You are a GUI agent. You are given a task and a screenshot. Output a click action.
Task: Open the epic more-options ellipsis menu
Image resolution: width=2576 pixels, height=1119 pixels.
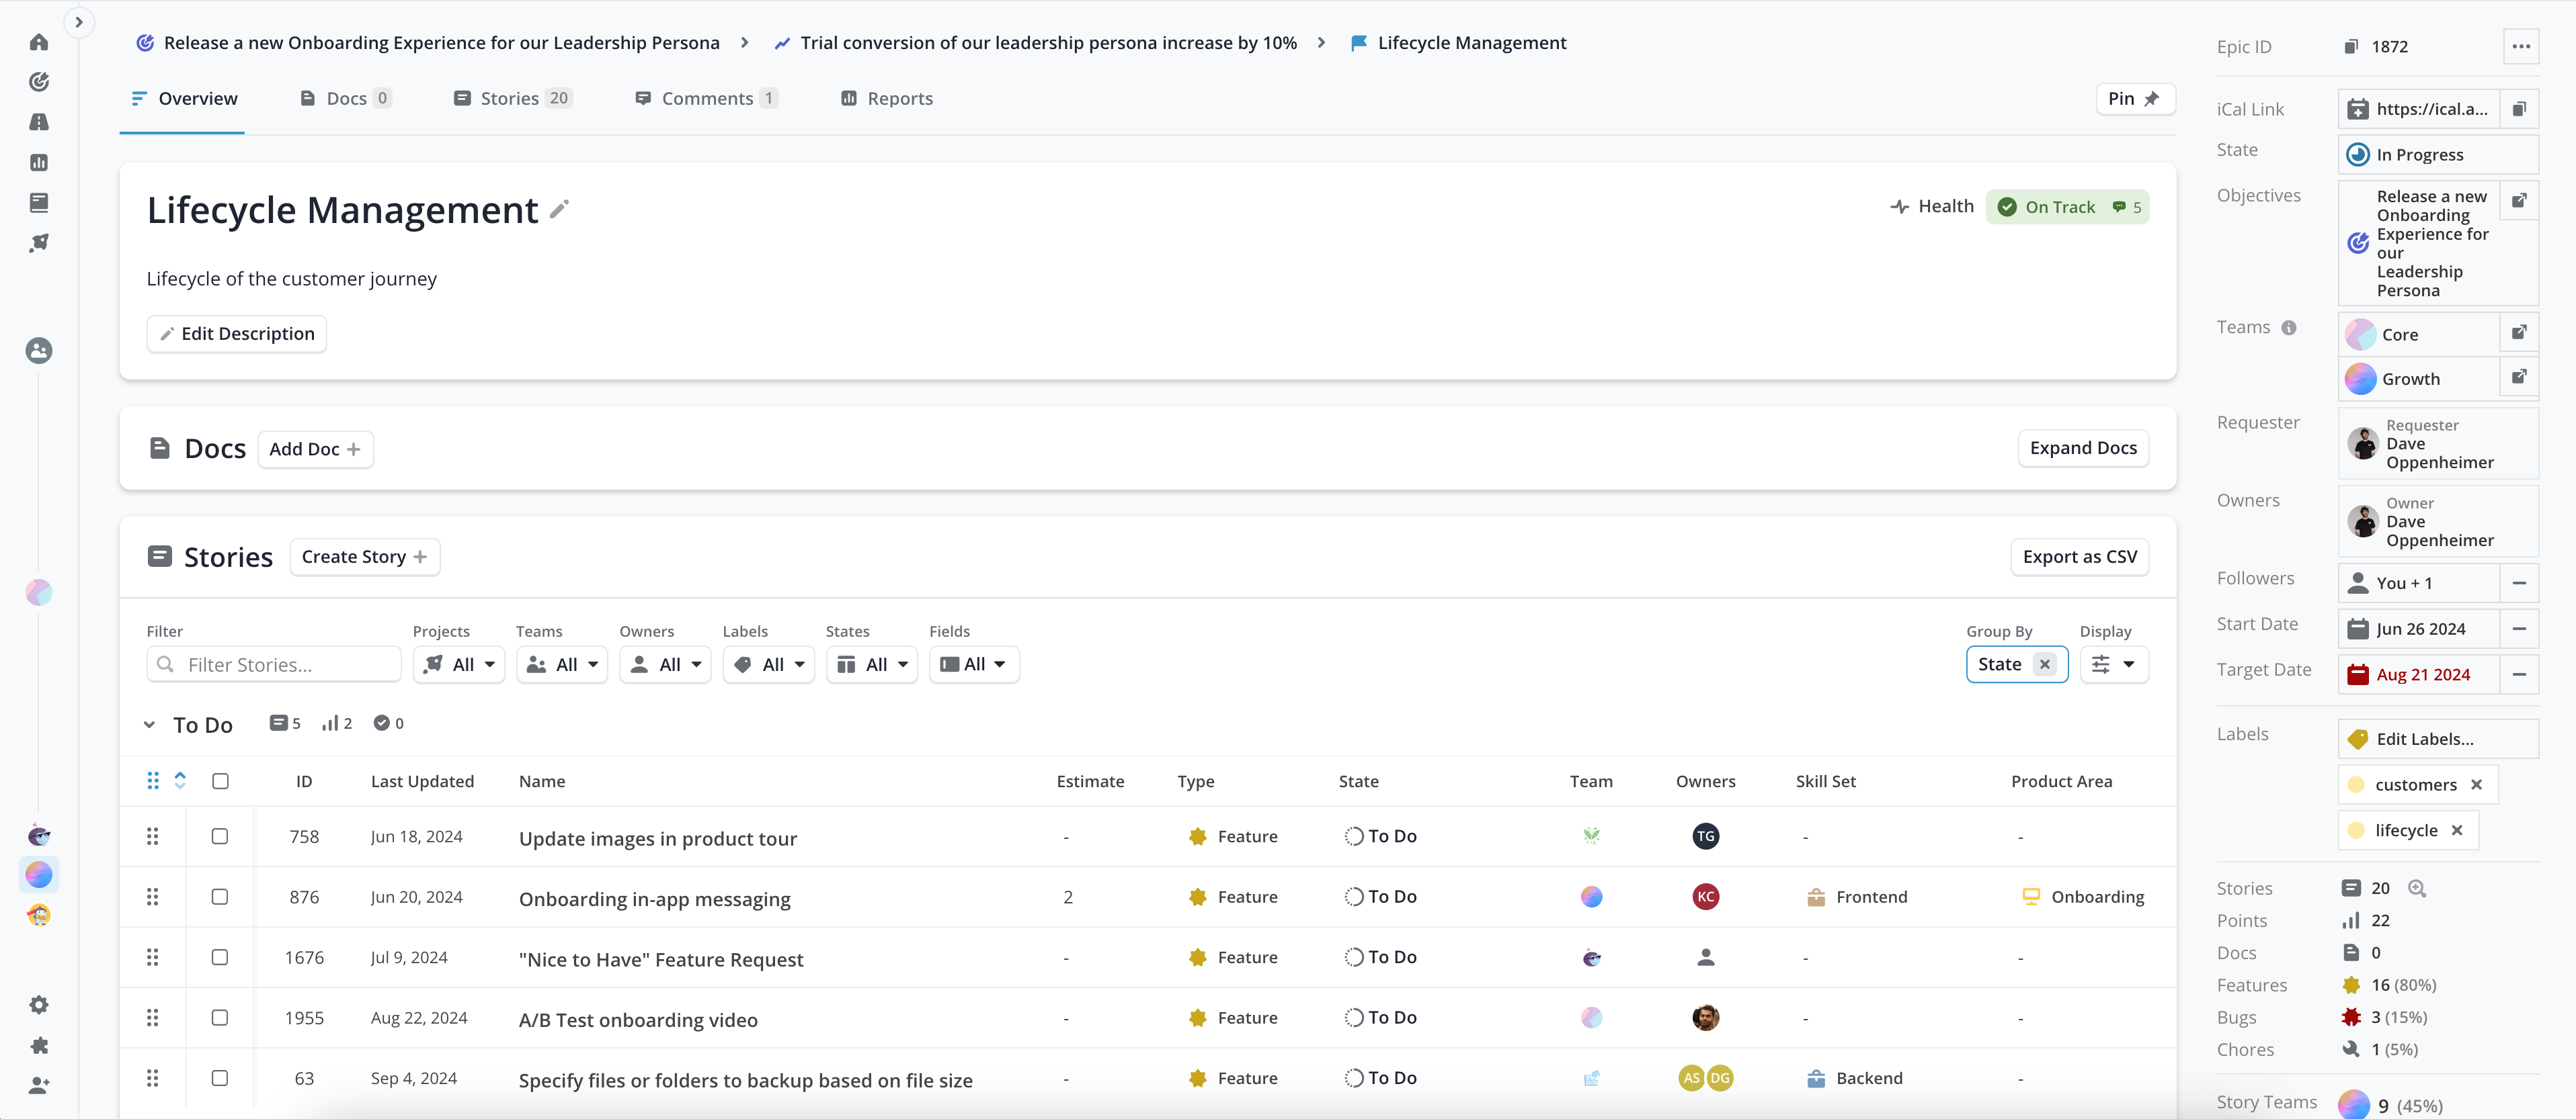point(2521,46)
